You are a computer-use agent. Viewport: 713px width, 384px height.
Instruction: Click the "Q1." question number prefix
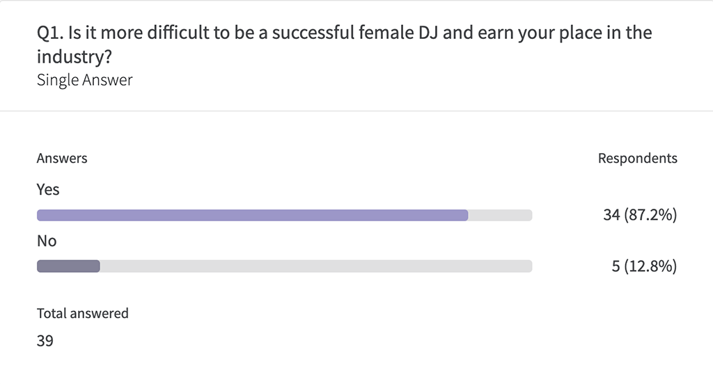[x=50, y=33]
